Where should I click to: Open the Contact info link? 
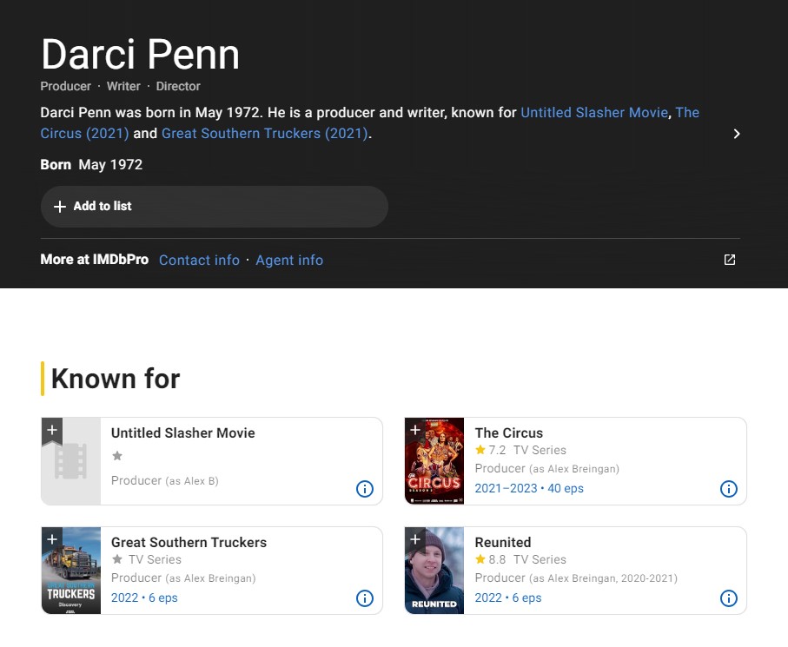click(199, 261)
